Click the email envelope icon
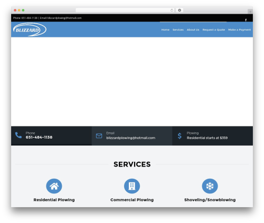 click(99, 135)
